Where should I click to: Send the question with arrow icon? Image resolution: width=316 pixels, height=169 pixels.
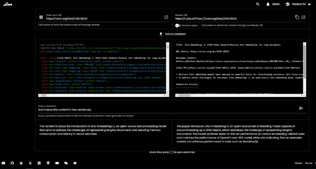(301, 108)
